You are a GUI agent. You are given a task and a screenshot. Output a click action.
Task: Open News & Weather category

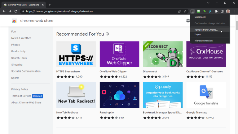click(21, 38)
